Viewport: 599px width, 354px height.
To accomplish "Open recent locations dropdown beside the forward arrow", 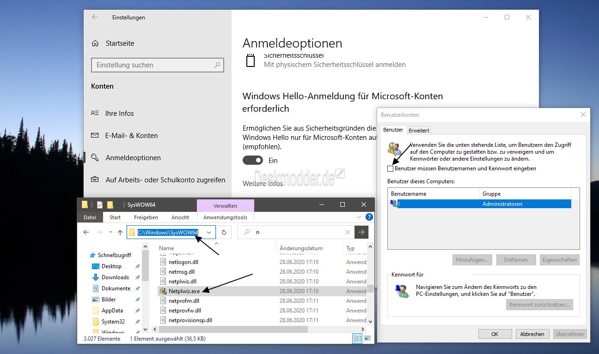I will pos(110,232).
